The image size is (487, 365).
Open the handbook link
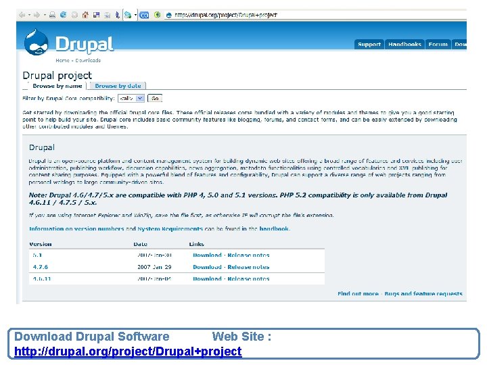point(274,228)
